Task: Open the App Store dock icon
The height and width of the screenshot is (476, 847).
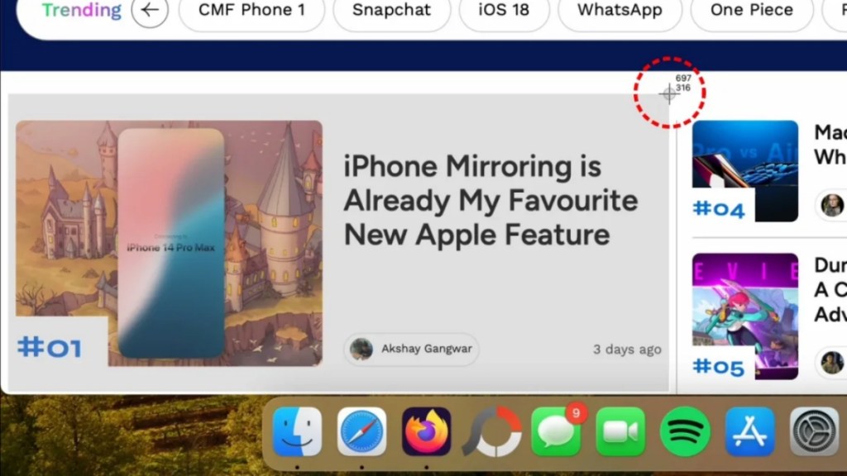Action: 749,431
